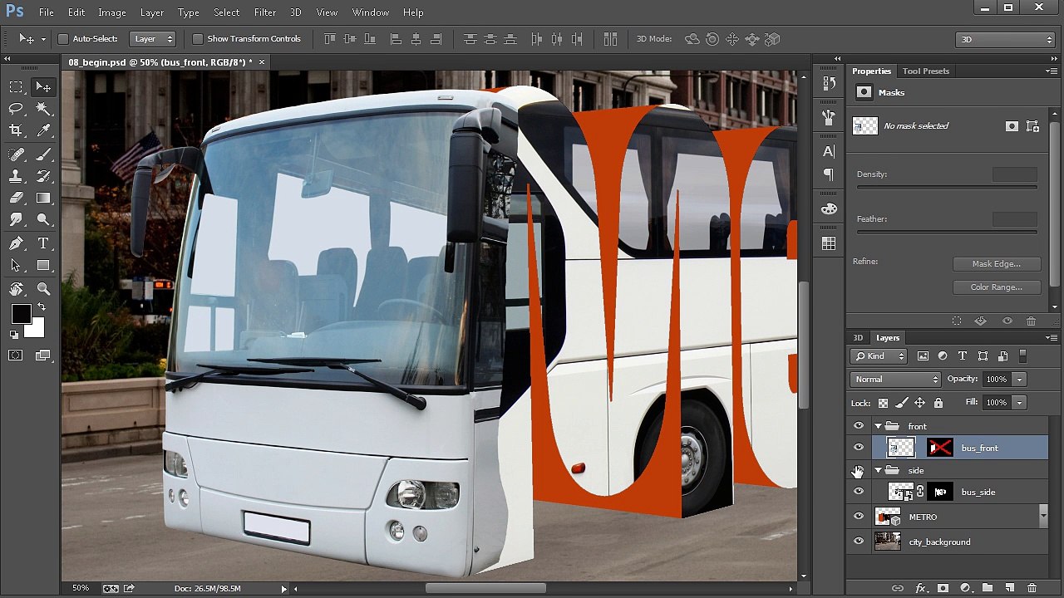Click the foreground color swatch
The width and height of the screenshot is (1064, 598).
pyautogui.click(x=21, y=314)
